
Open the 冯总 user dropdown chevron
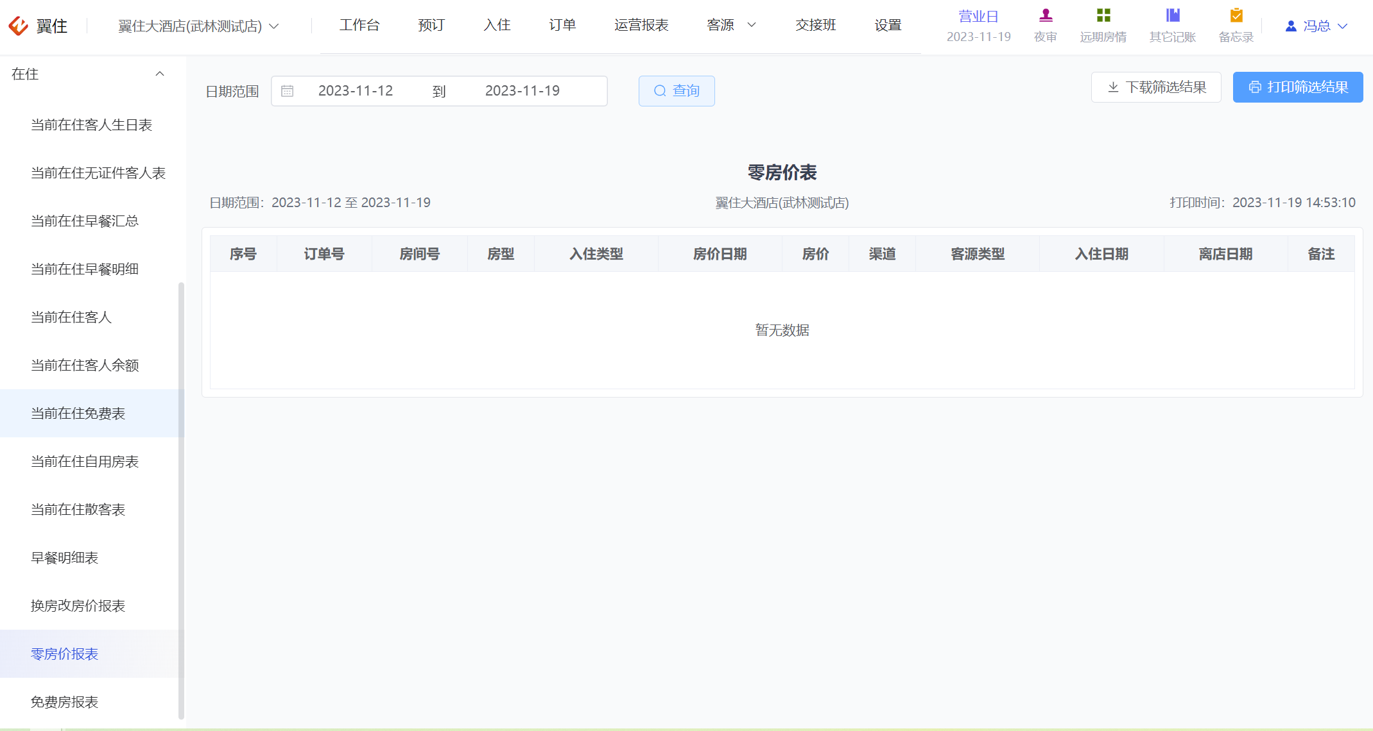pyautogui.click(x=1342, y=26)
